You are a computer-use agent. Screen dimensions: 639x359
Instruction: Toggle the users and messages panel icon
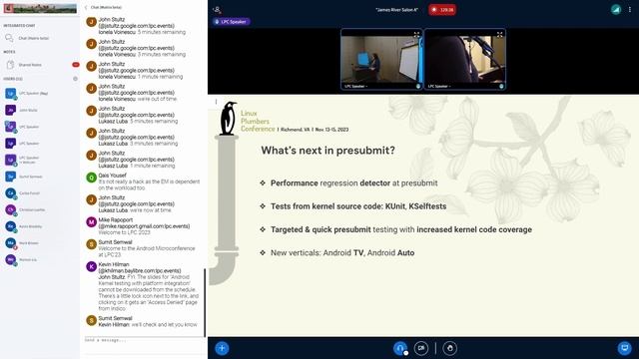(x=218, y=9)
